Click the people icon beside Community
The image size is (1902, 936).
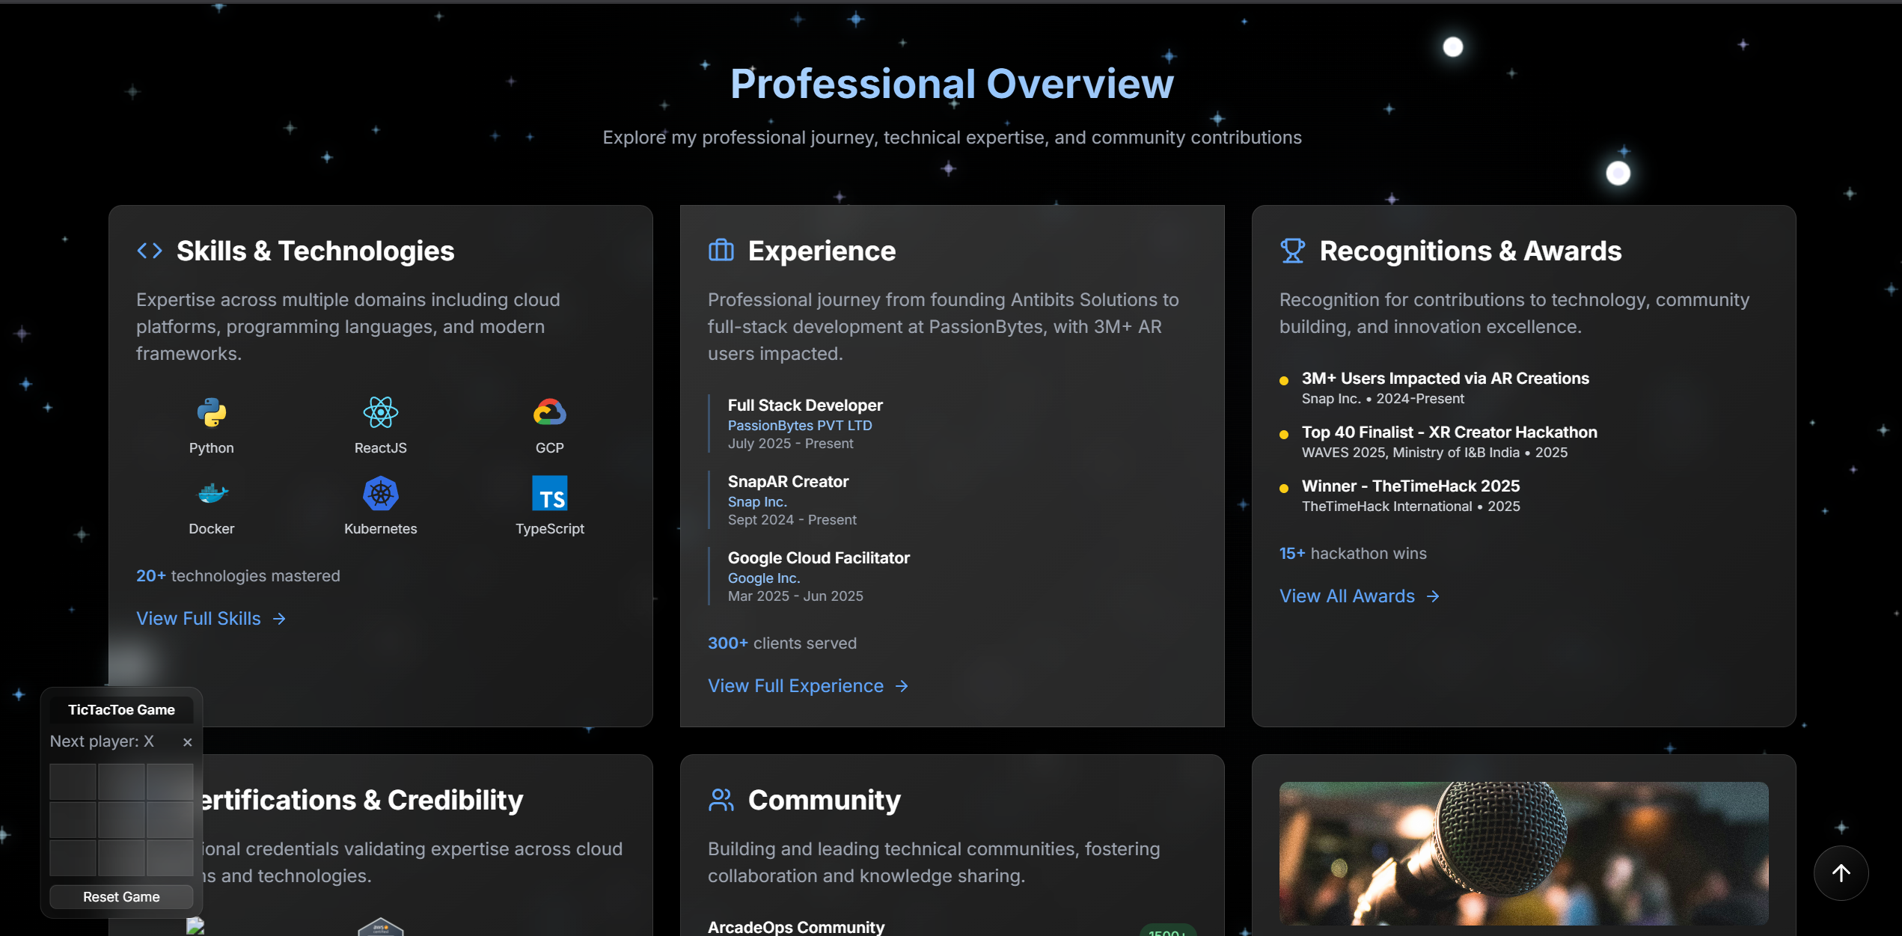click(x=721, y=800)
